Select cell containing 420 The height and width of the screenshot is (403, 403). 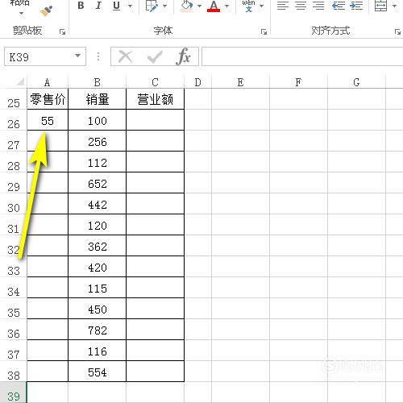(x=97, y=267)
